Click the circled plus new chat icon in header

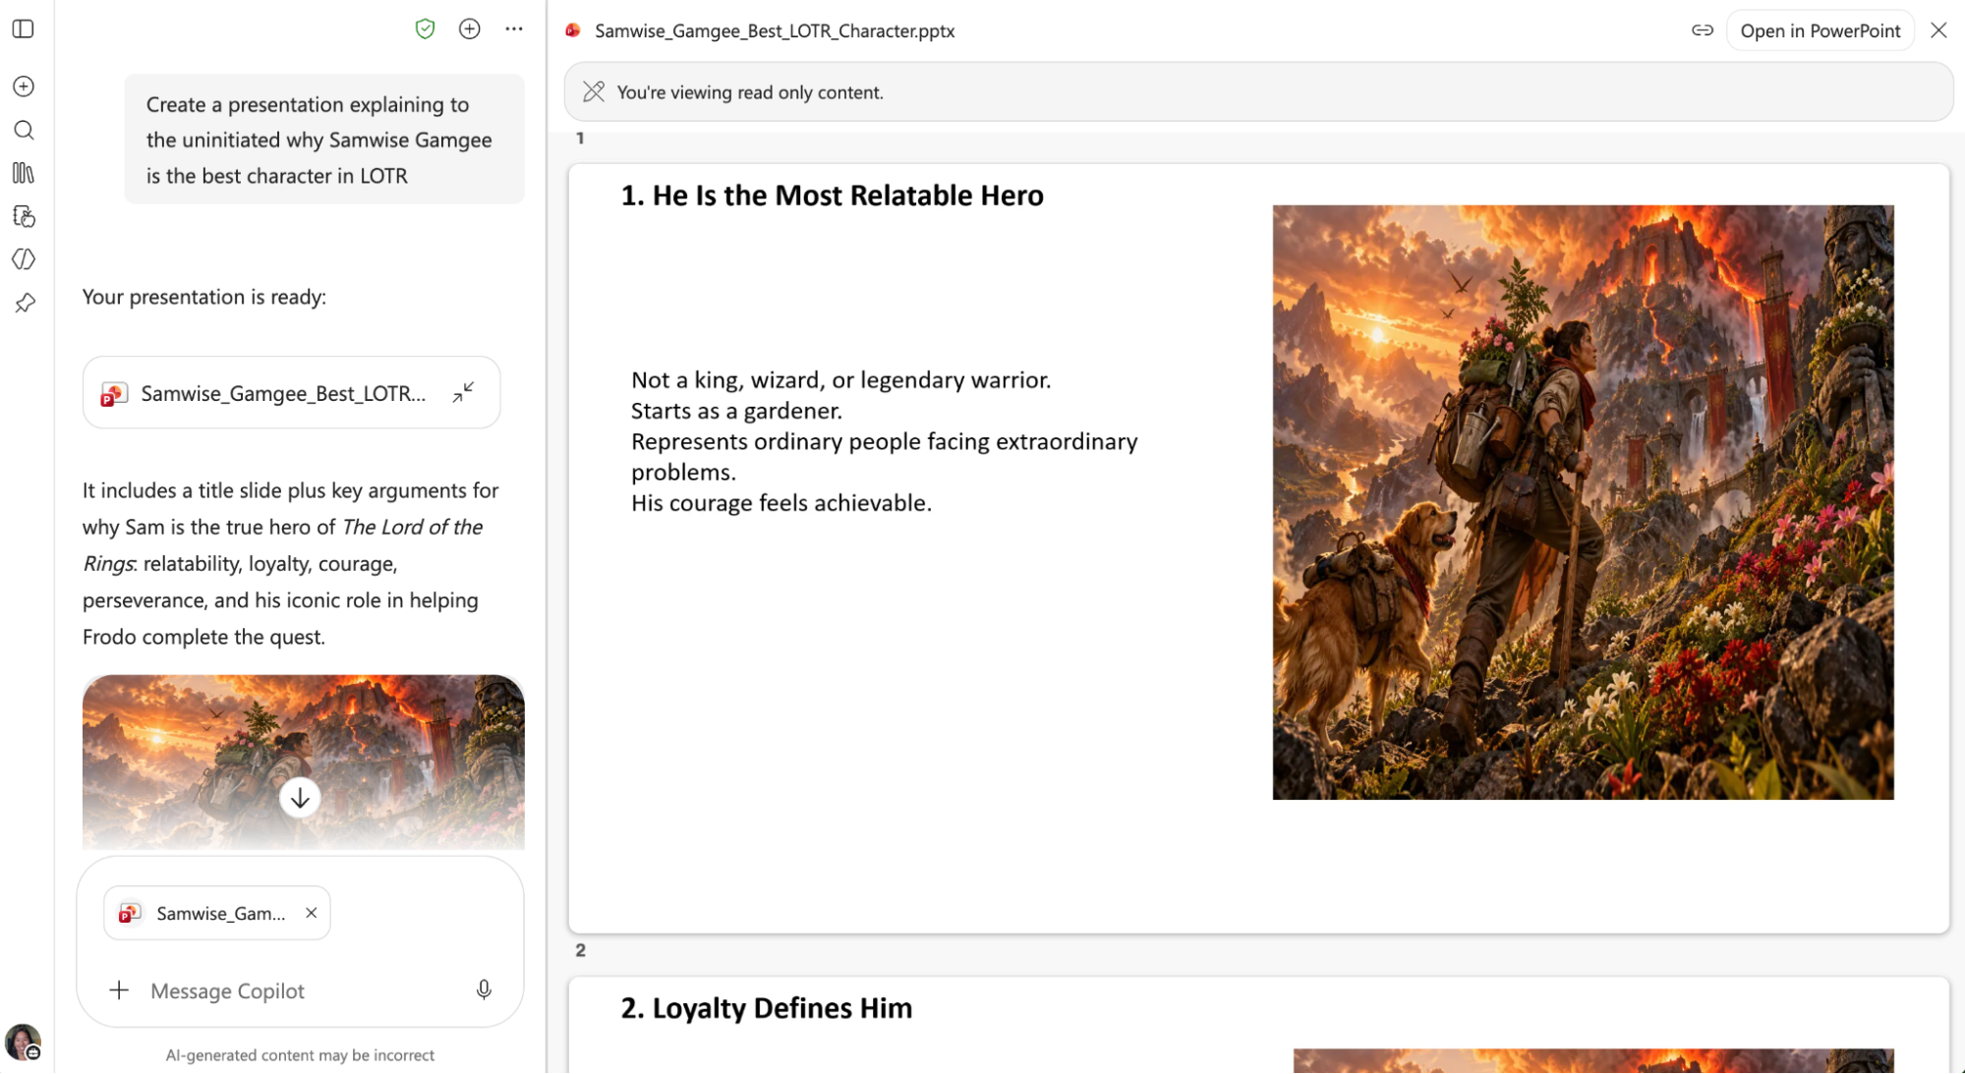coord(470,29)
